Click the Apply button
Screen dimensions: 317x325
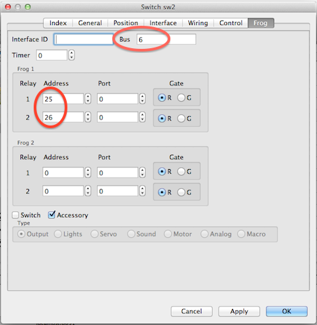click(239, 311)
